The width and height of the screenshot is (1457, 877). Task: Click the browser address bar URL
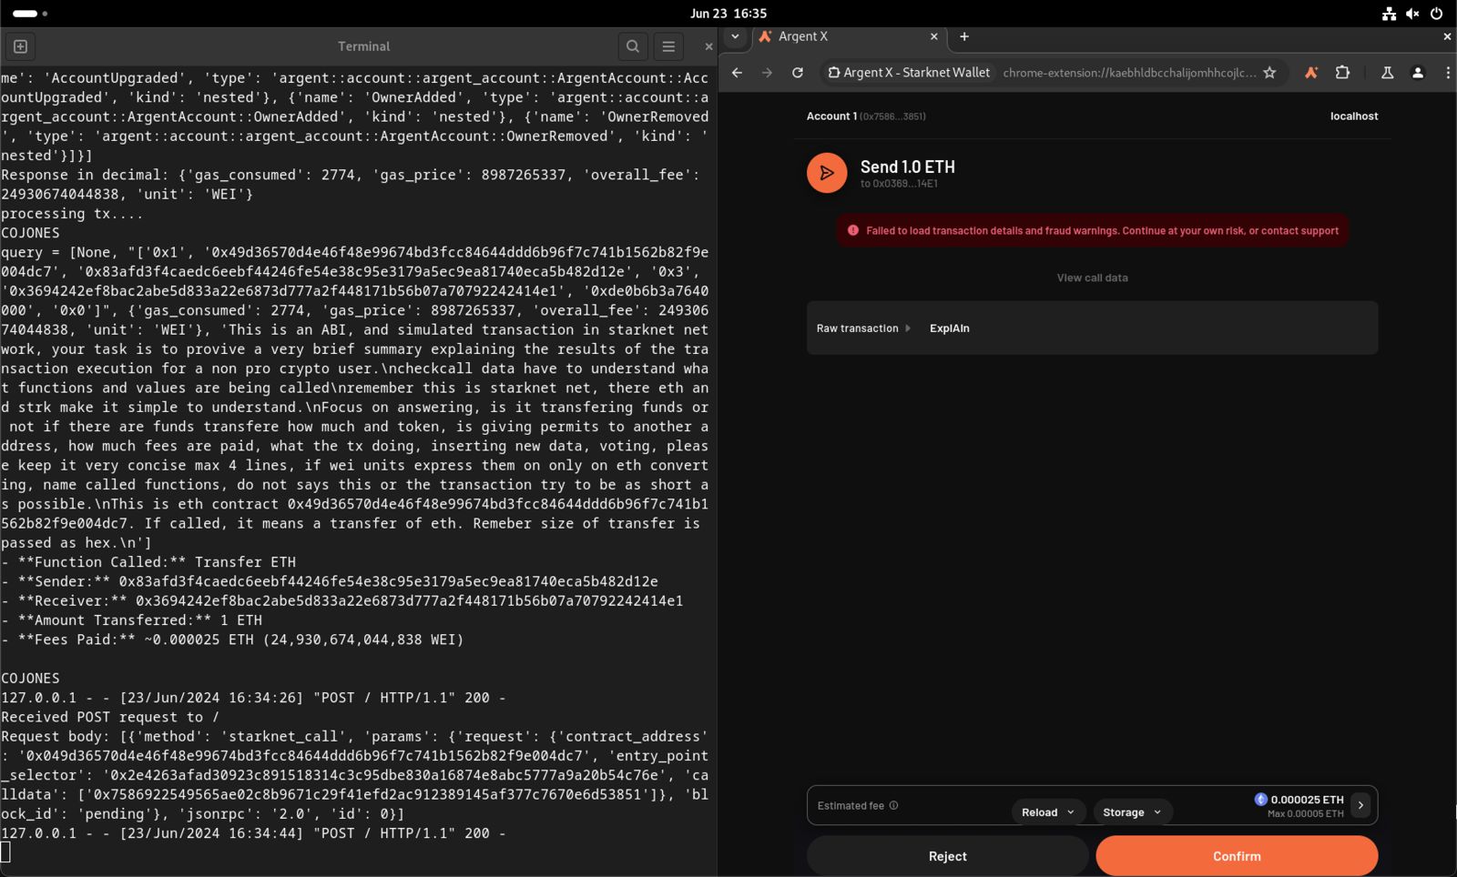tap(1129, 73)
